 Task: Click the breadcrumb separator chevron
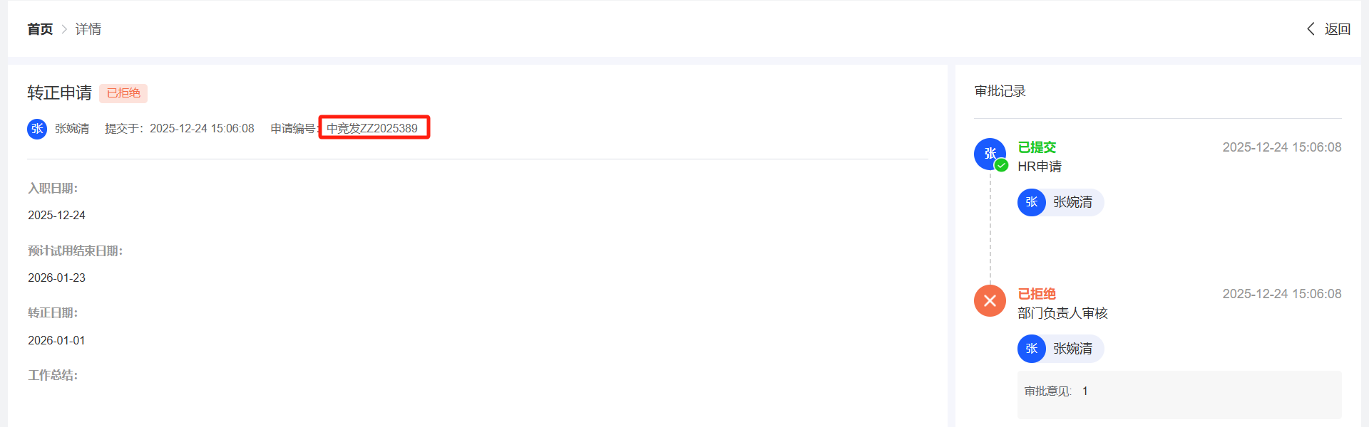(64, 29)
